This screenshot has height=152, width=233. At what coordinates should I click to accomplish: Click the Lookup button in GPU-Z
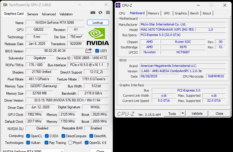(x=98, y=23)
